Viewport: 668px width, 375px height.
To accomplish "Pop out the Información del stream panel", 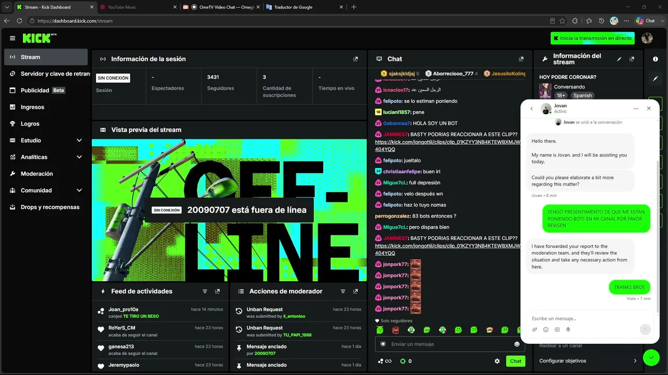I will click(x=632, y=59).
